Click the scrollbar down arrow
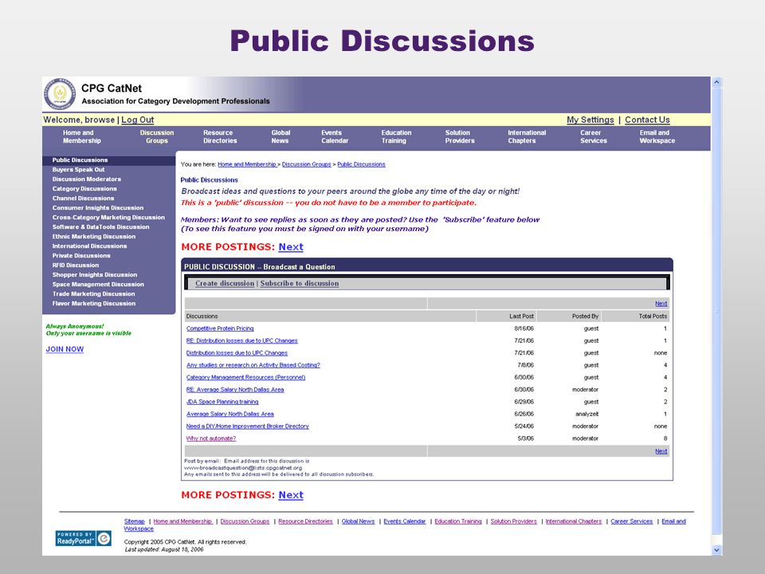Image resolution: width=765 pixels, height=574 pixels. click(716, 549)
